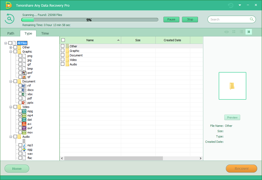Click the search magnifier icon
The height and width of the screenshot is (180, 262).
pyautogui.click(x=252, y=19)
